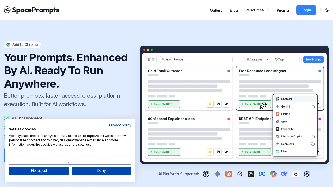Viewport: 333px width, 187px height.
Task: Click the Meta platform icon
Action: pyautogui.click(x=262, y=174)
